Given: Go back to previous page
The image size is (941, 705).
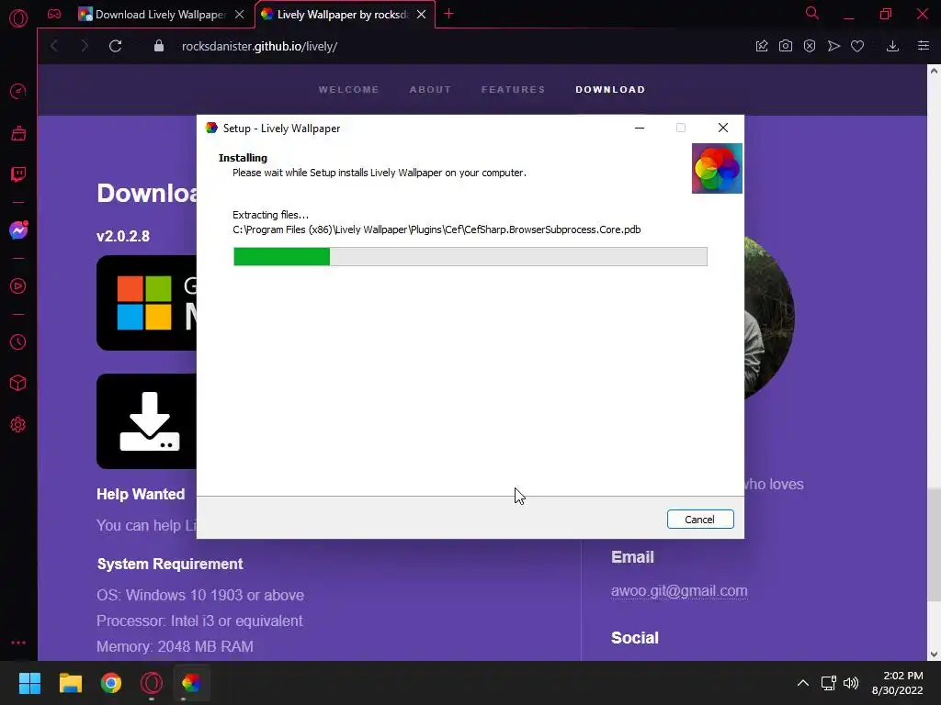Looking at the screenshot, I should (x=54, y=46).
